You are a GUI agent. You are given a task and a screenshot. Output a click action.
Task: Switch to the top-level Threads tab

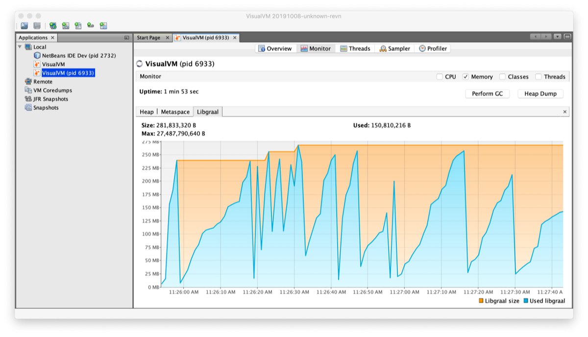click(x=355, y=48)
